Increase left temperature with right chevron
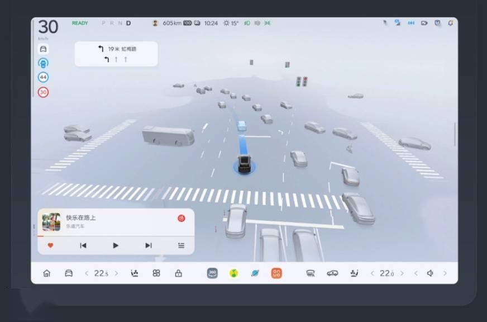The image size is (487, 322). [x=116, y=273]
